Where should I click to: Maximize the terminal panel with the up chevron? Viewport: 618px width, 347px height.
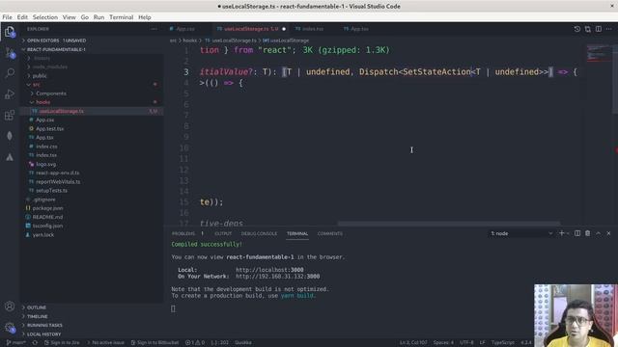click(599, 233)
